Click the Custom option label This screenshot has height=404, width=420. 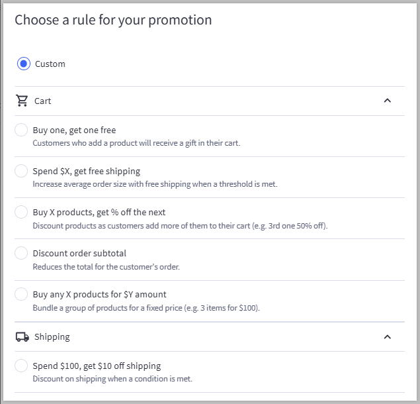(50, 64)
